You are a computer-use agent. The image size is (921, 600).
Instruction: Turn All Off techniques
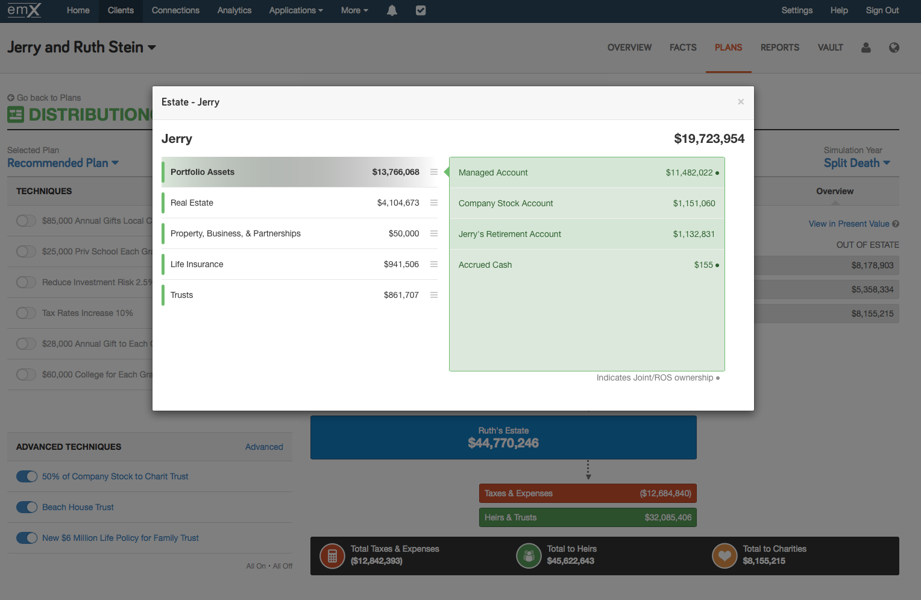(283, 566)
